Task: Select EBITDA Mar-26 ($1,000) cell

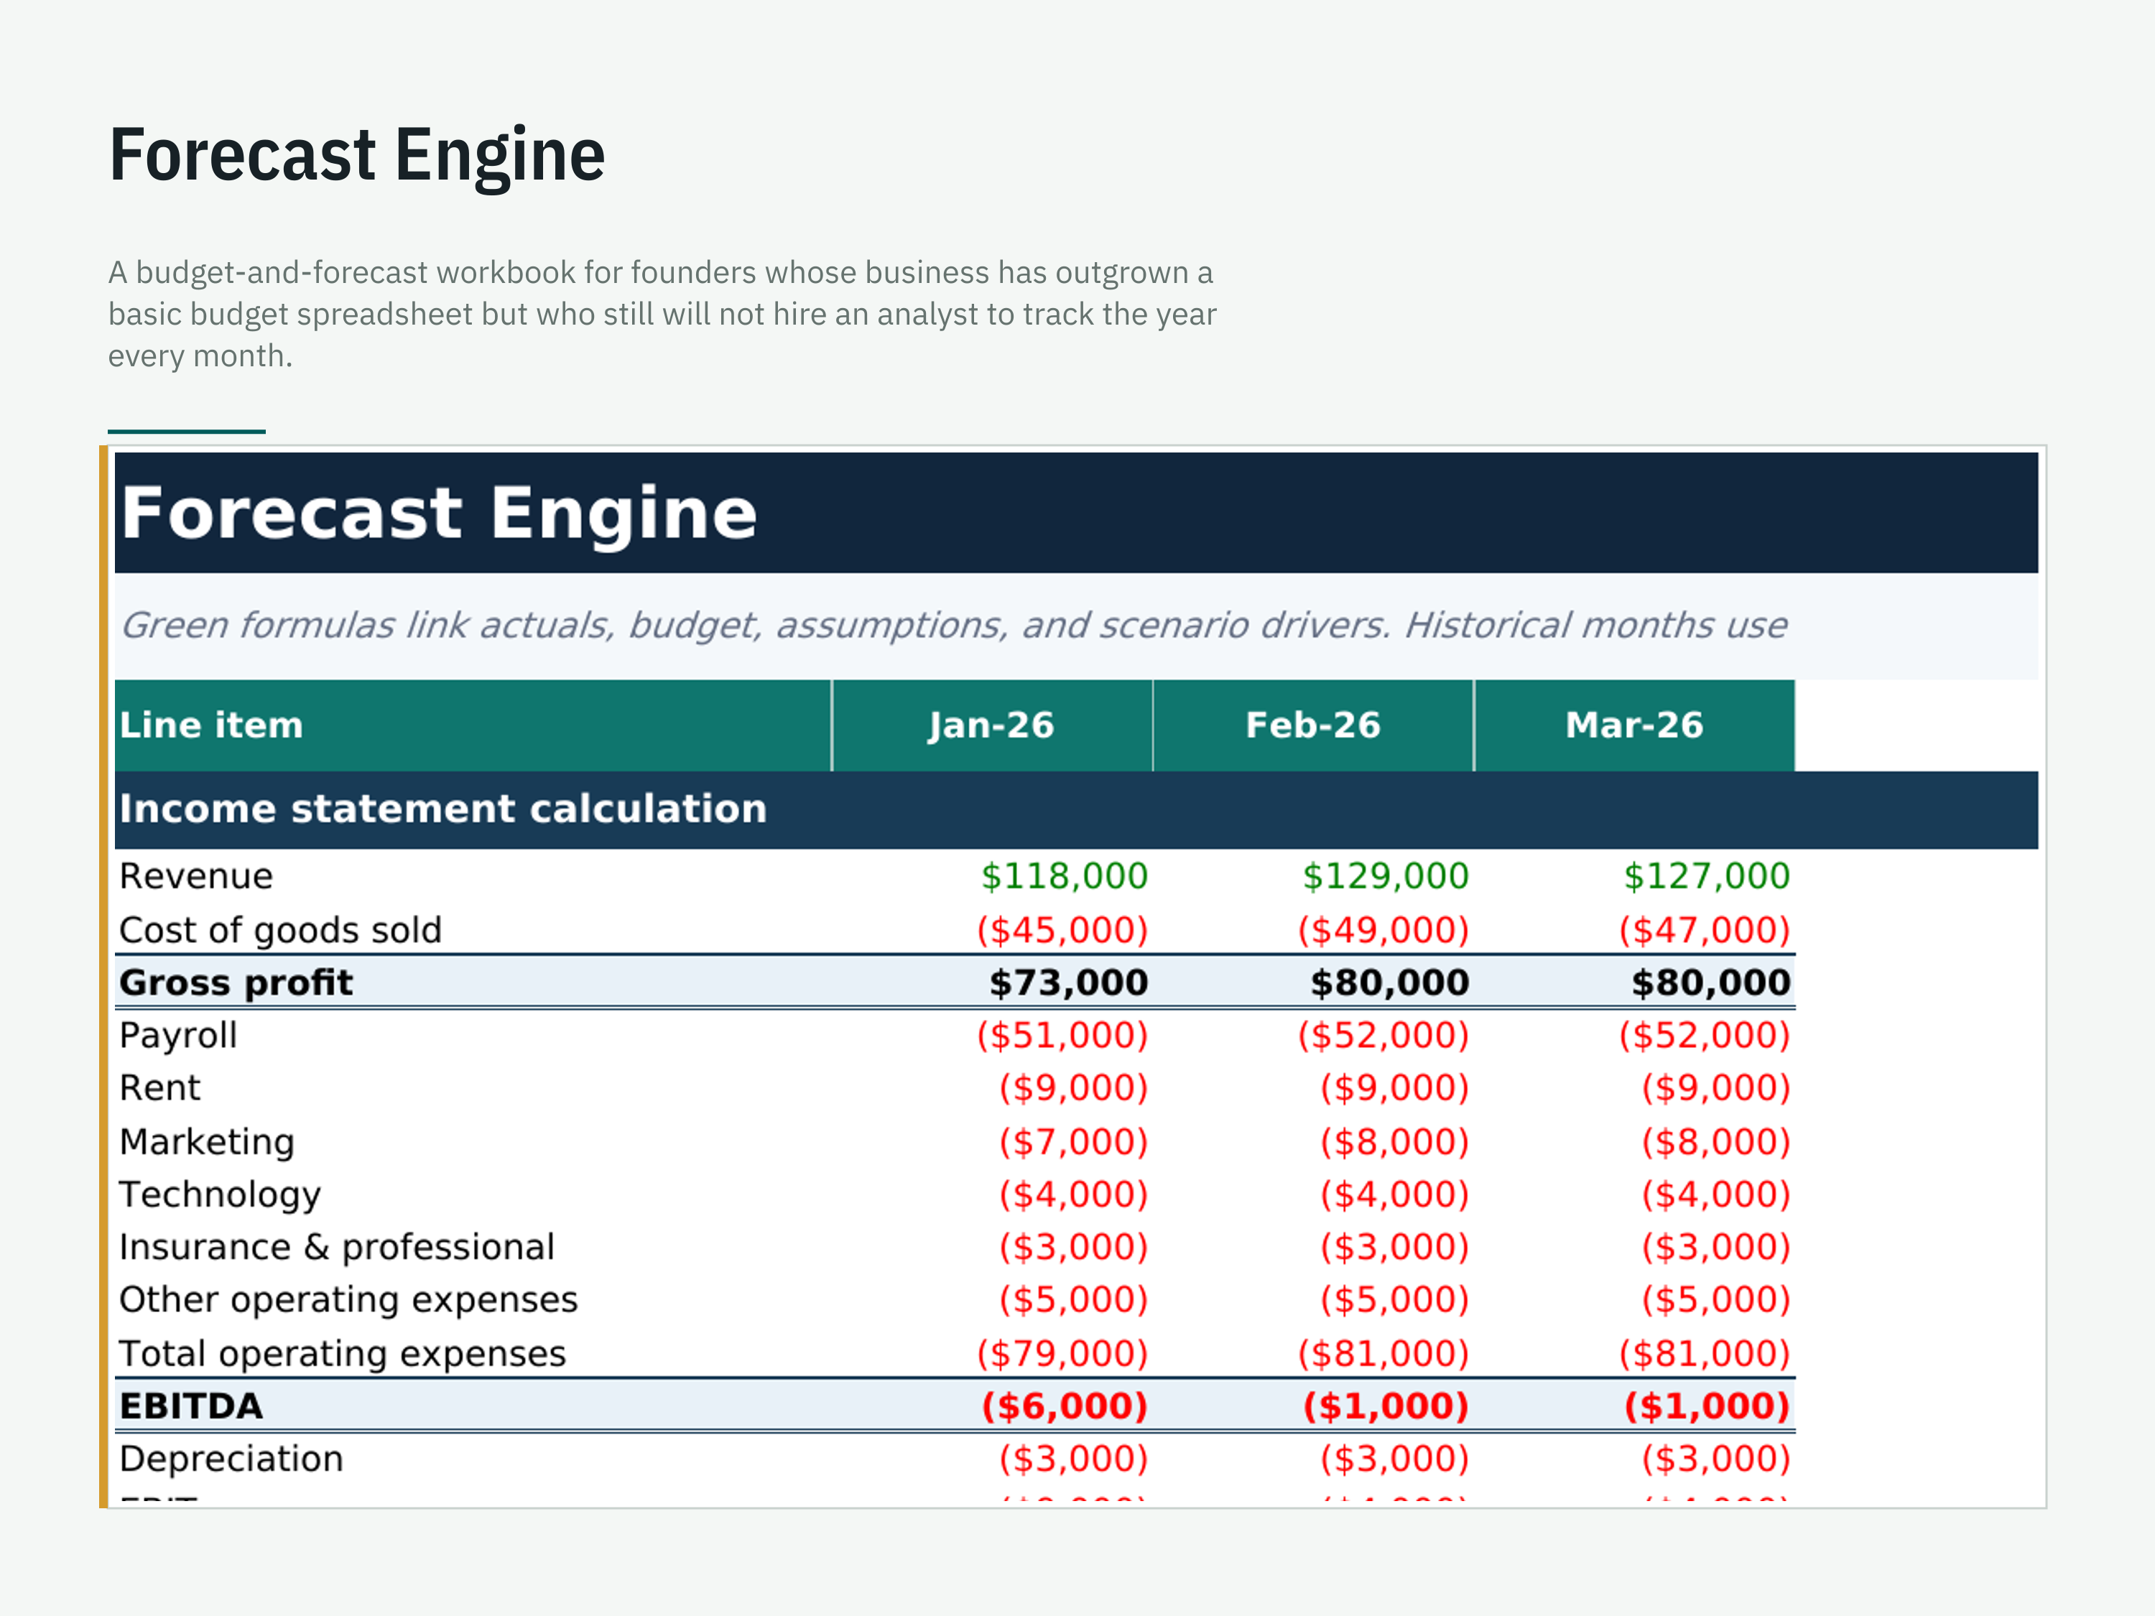Action: click(x=1707, y=1406)
